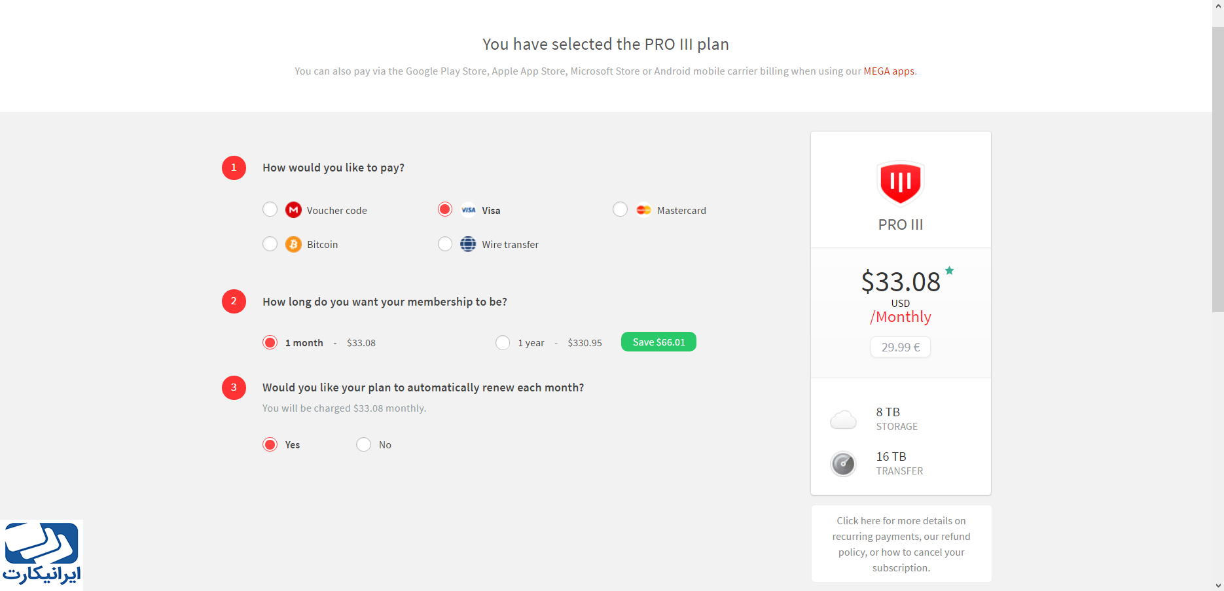Click the Mastercard logo icon
1224x591 pixels.
643,210
